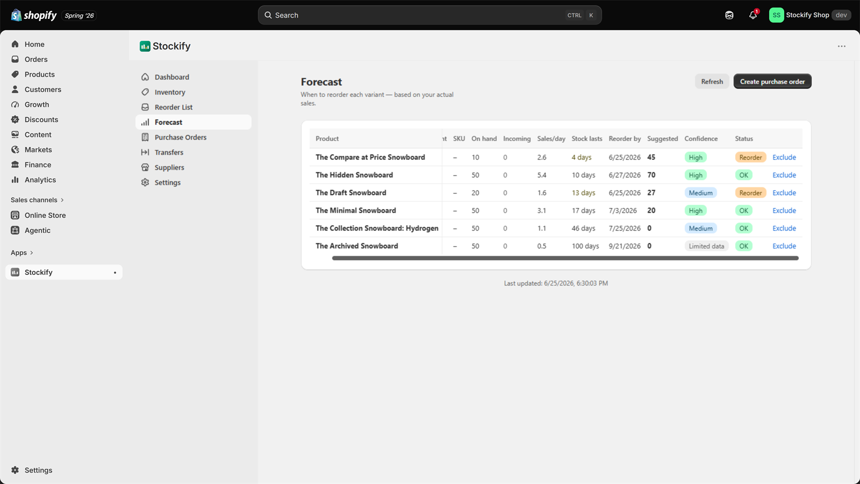This screenshot has width=860, height=484.
Task: Click the Orders icon in sidebar
Action: tap(15, 59)
